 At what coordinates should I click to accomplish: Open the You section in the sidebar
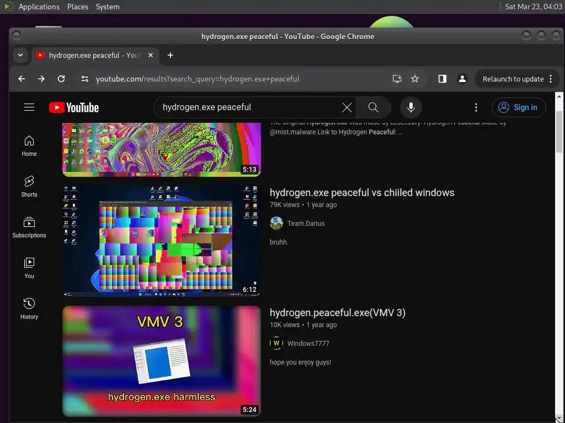(x=29, y=268)
